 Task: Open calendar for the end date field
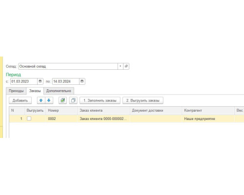click(x=82, y=81)
